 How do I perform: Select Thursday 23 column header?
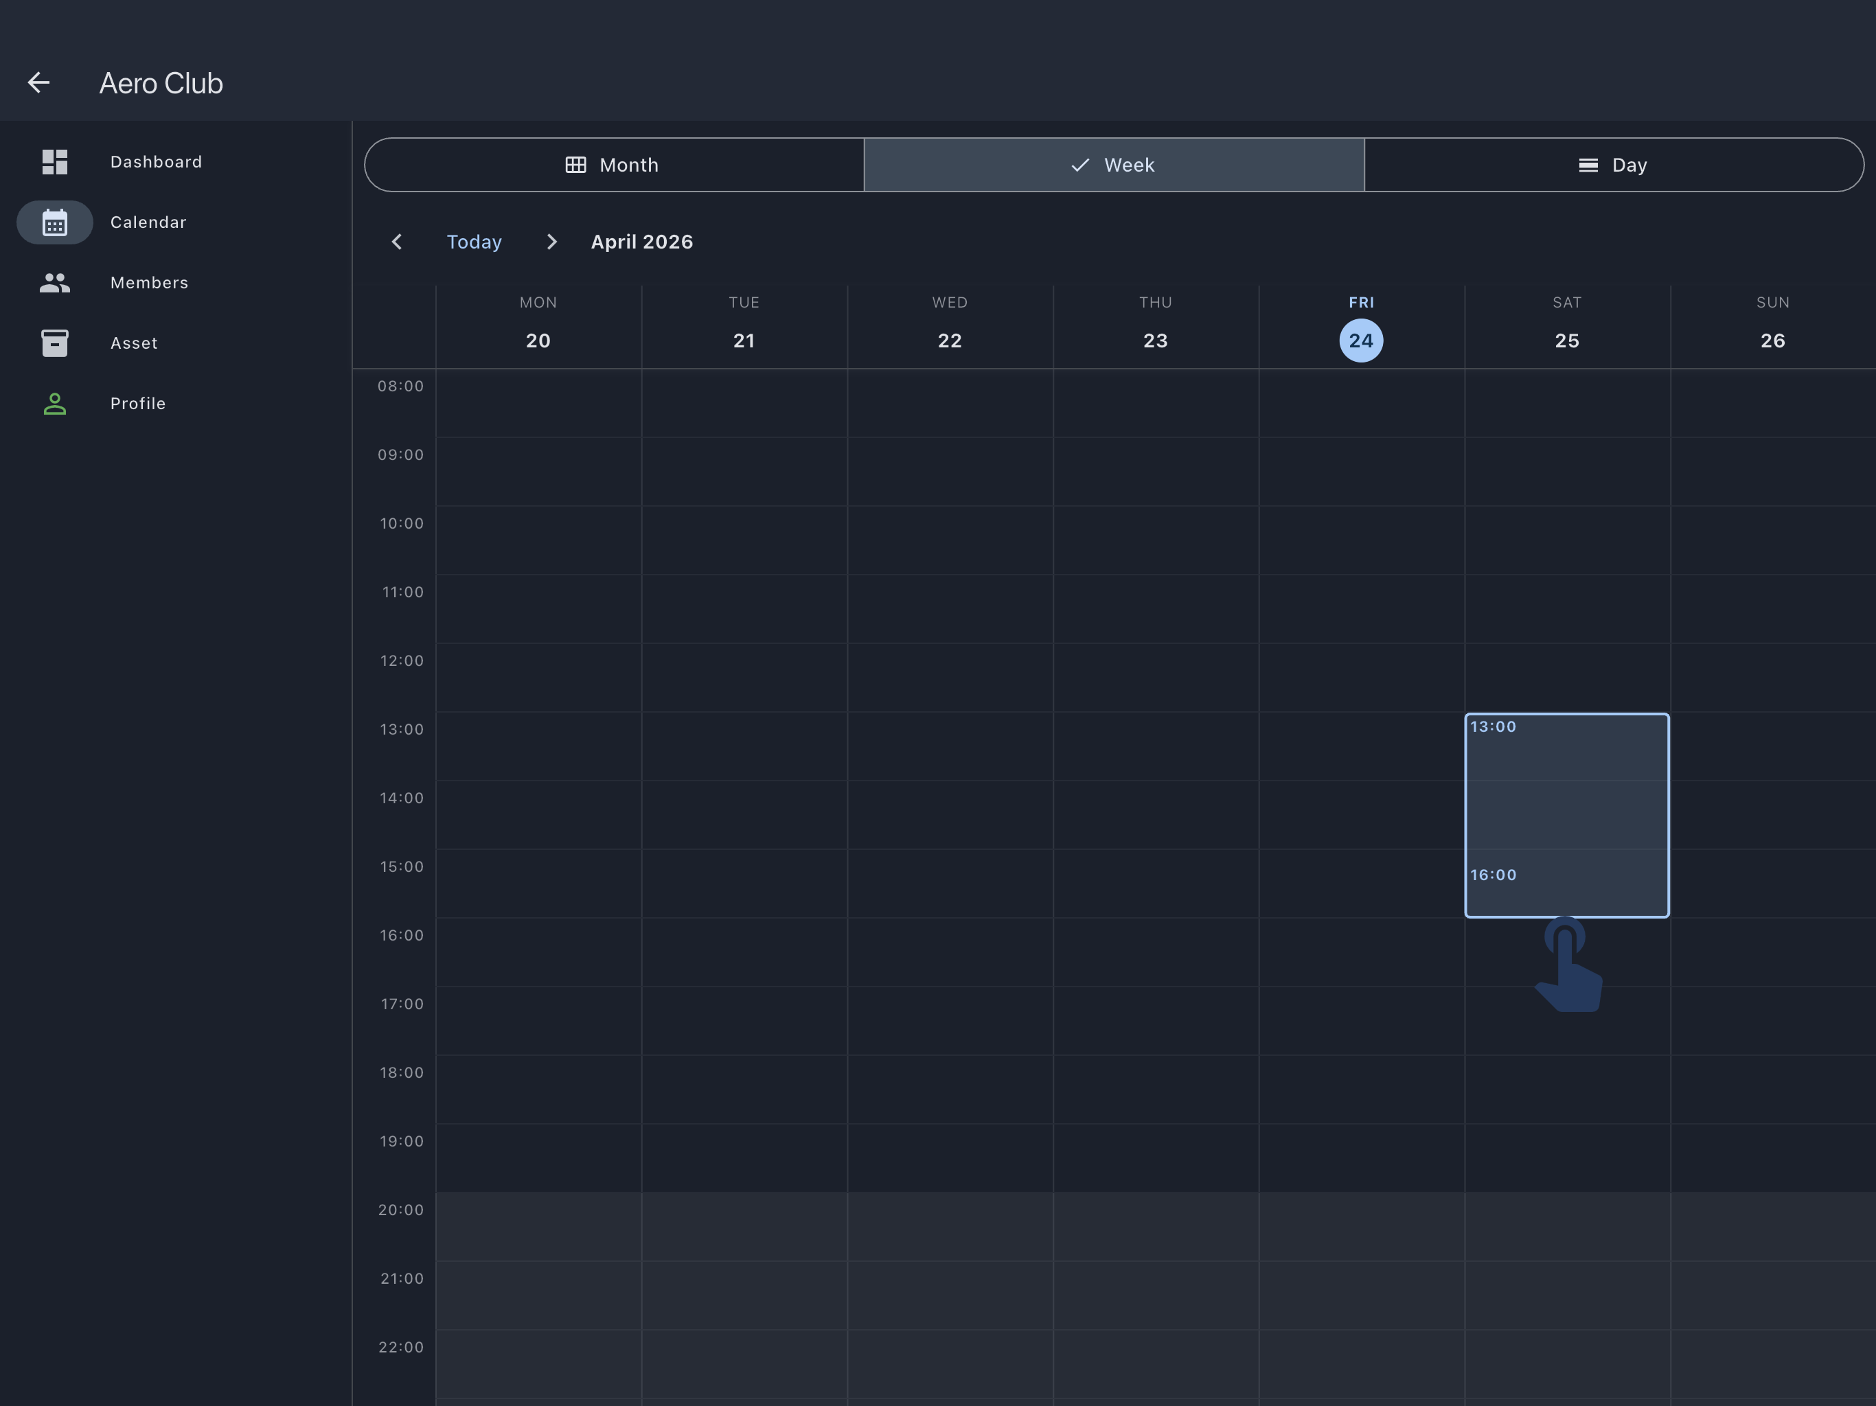(x=1156, y=327)
